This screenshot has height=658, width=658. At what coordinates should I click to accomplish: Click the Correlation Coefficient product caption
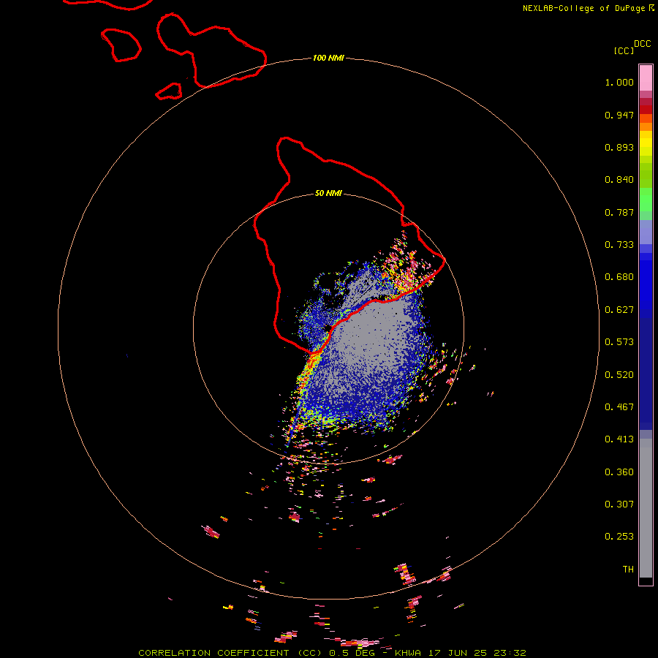332,653
